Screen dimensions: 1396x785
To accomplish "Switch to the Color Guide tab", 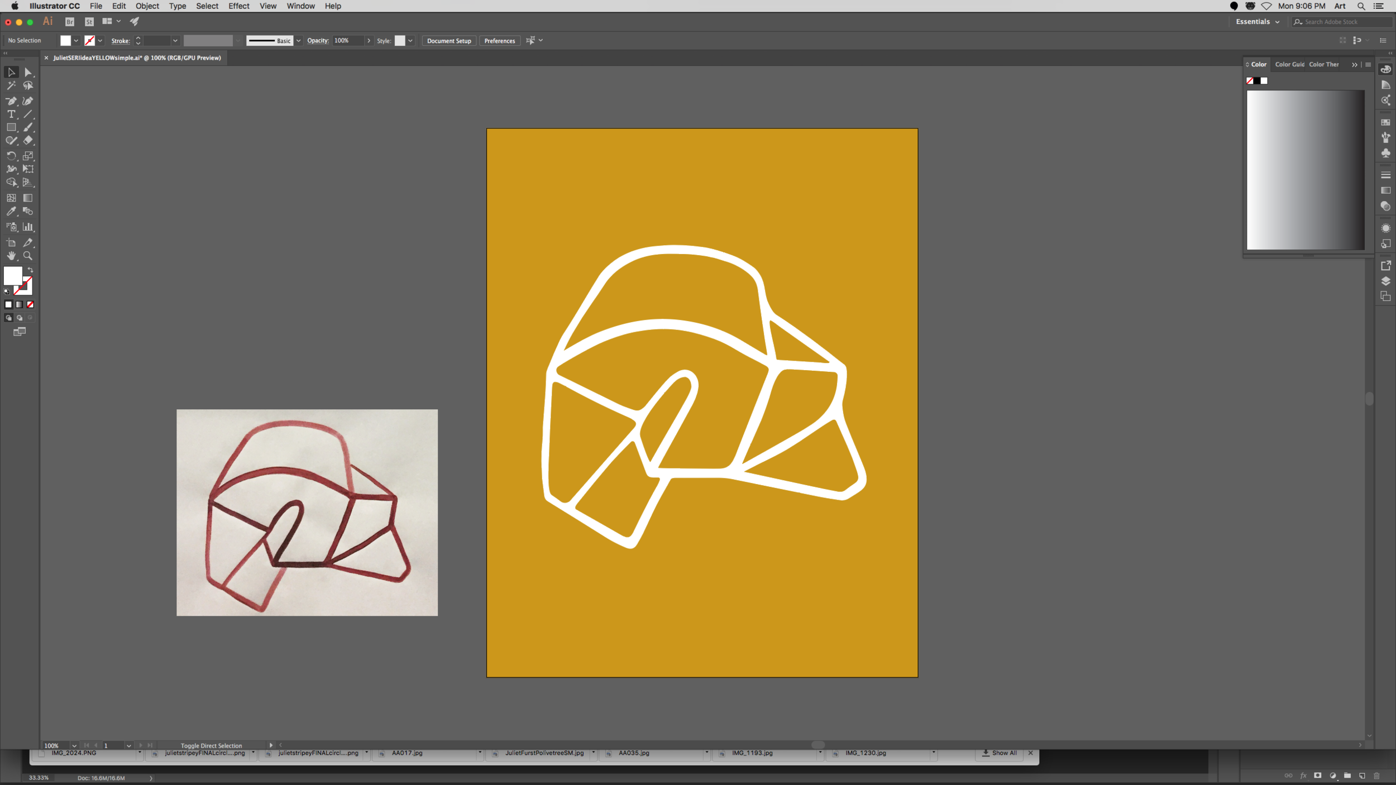I will pos(1289,65).
